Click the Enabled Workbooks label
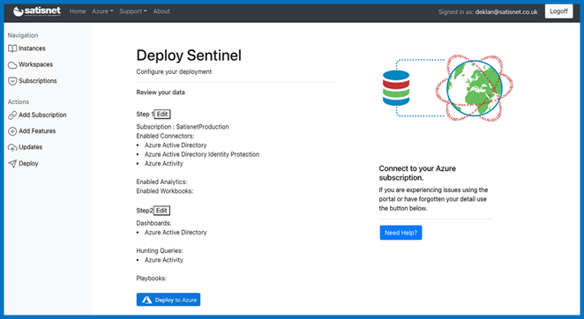Viewport: 584px width, 319px height. point(165,191)
